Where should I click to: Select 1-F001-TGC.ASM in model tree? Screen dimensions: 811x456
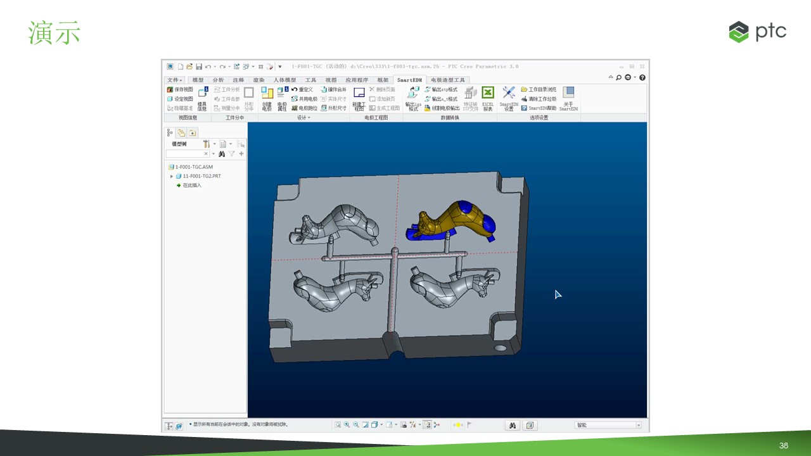190,167
